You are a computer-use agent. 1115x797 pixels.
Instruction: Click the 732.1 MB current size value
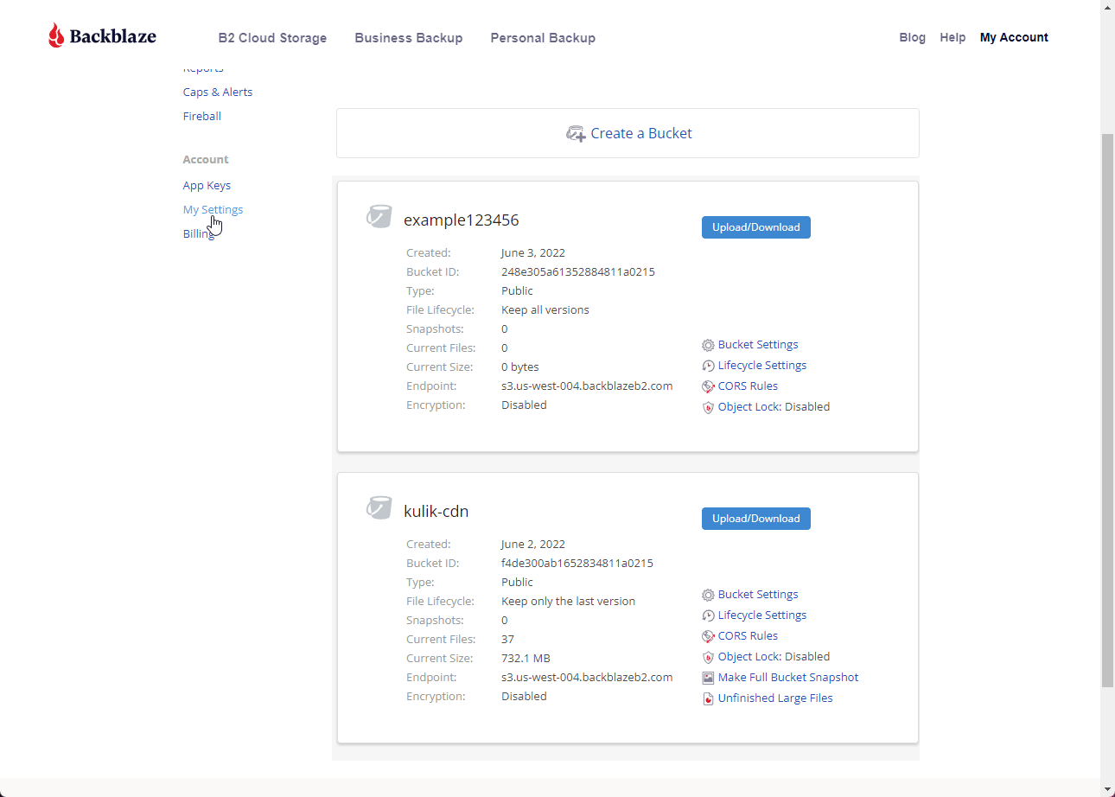[526, 658]
